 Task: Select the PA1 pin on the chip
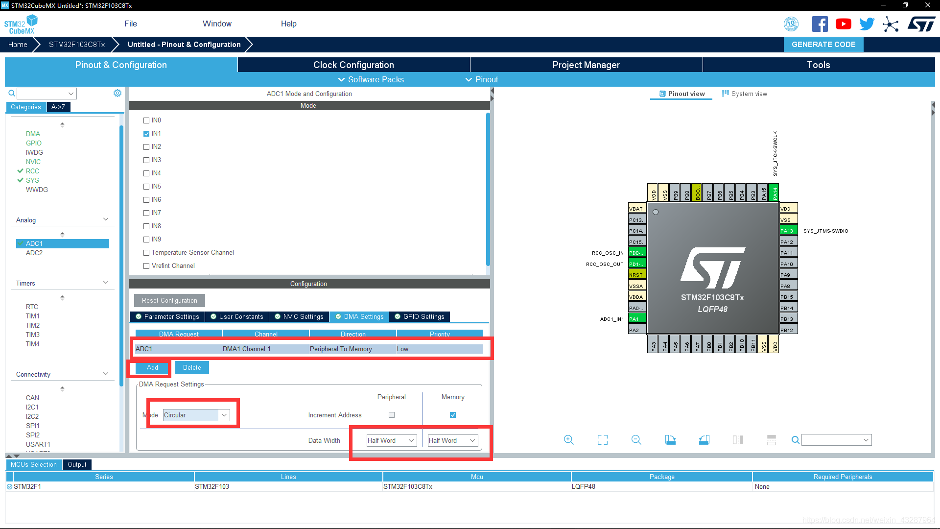pyautogui.click(x=637, y=319)
